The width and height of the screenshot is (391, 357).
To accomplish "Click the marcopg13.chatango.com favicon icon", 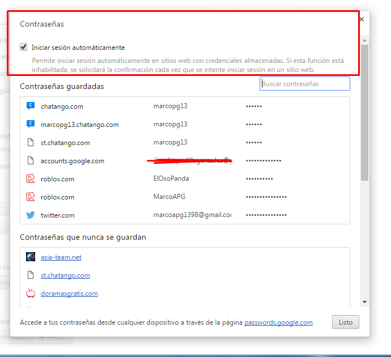I will tap(31, 124).
